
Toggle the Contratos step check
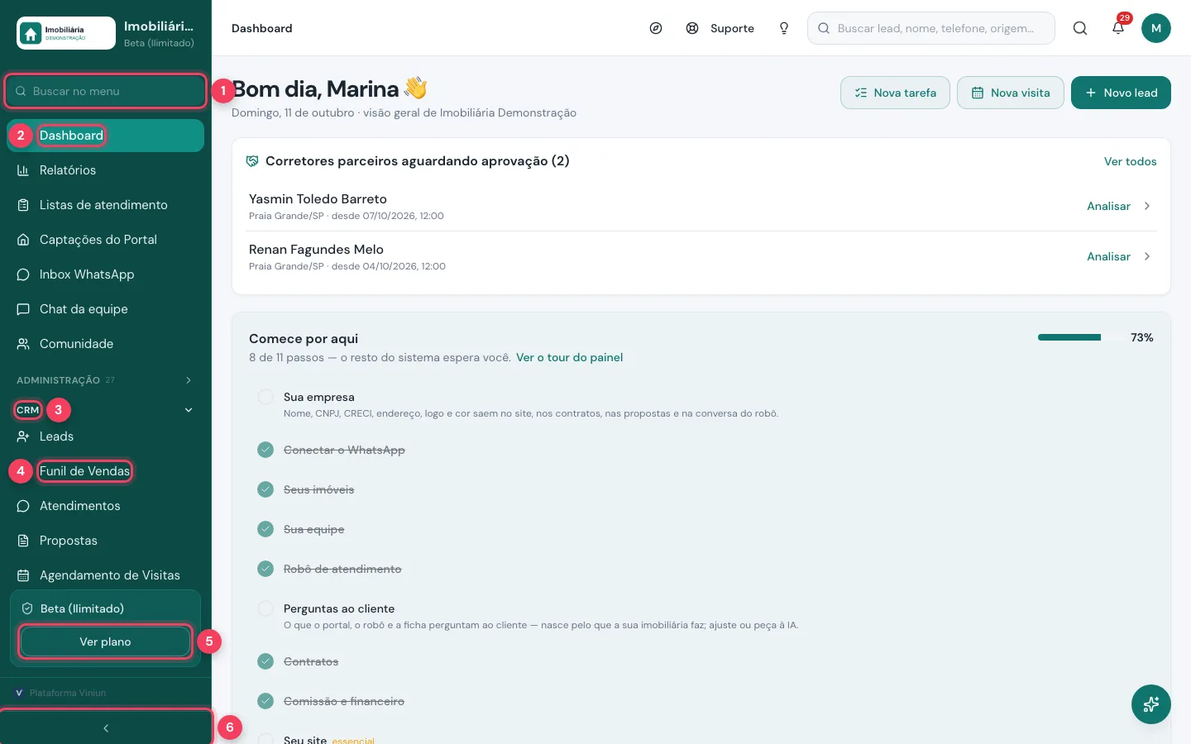[x=265, y=661]
